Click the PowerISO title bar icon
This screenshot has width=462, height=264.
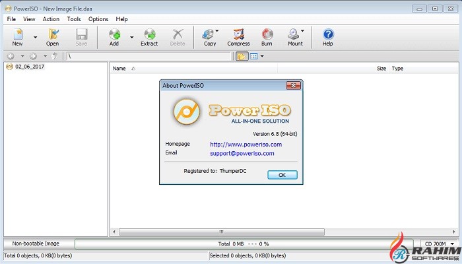8,9
